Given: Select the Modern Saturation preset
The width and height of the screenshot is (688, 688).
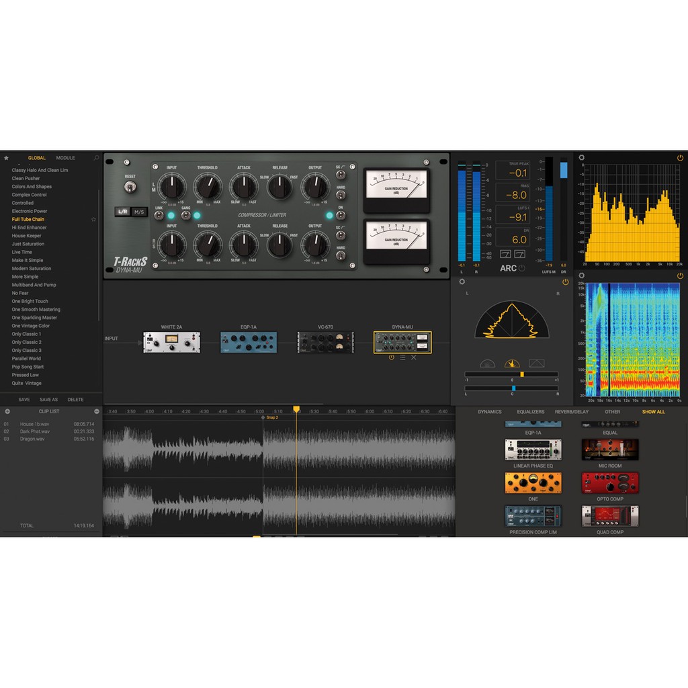Looking at the screenshot, I should pos(31,268).
